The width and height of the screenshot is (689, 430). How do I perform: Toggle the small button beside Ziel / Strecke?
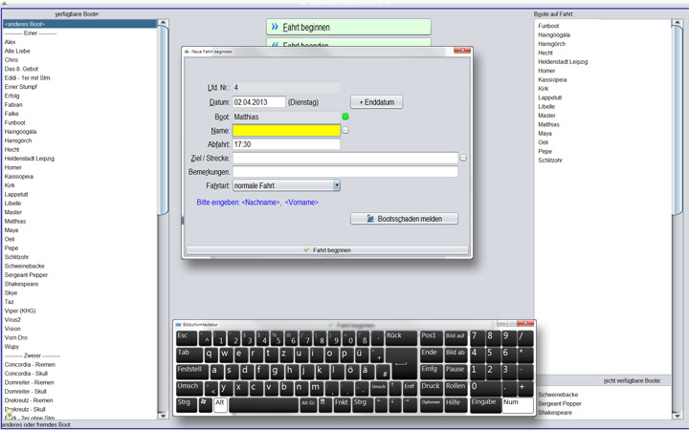click(x=463, y=158)
